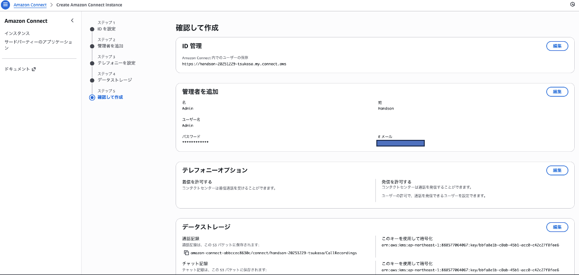Go to step 2 管理者を追加
Image resolution: width=579 pixels, height=275 pixels.
110,46
